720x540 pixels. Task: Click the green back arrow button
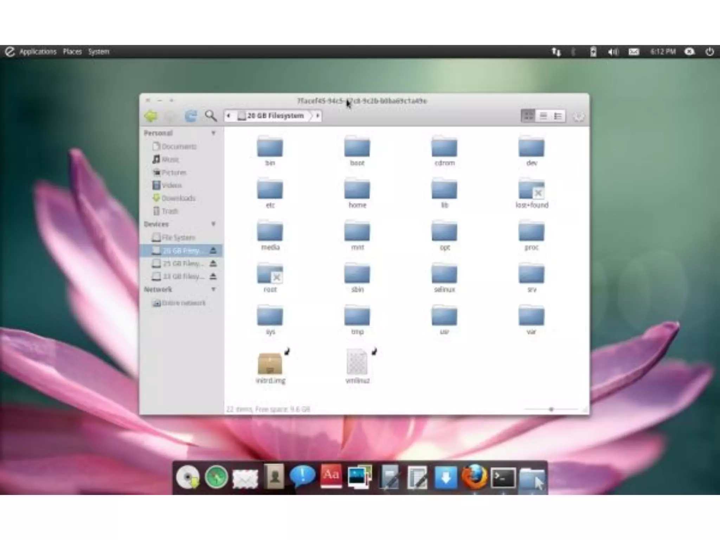151,116
